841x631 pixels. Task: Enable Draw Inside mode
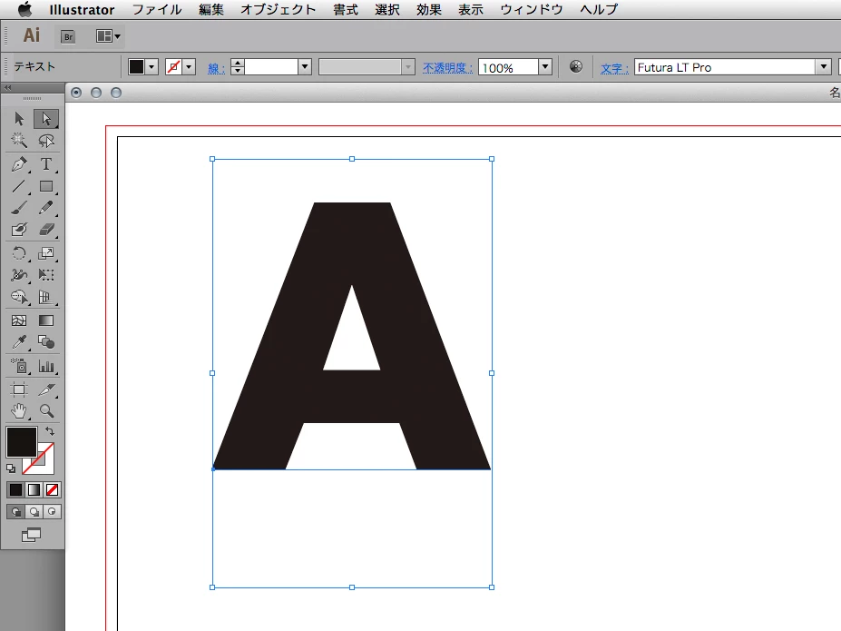click(52, 512)
